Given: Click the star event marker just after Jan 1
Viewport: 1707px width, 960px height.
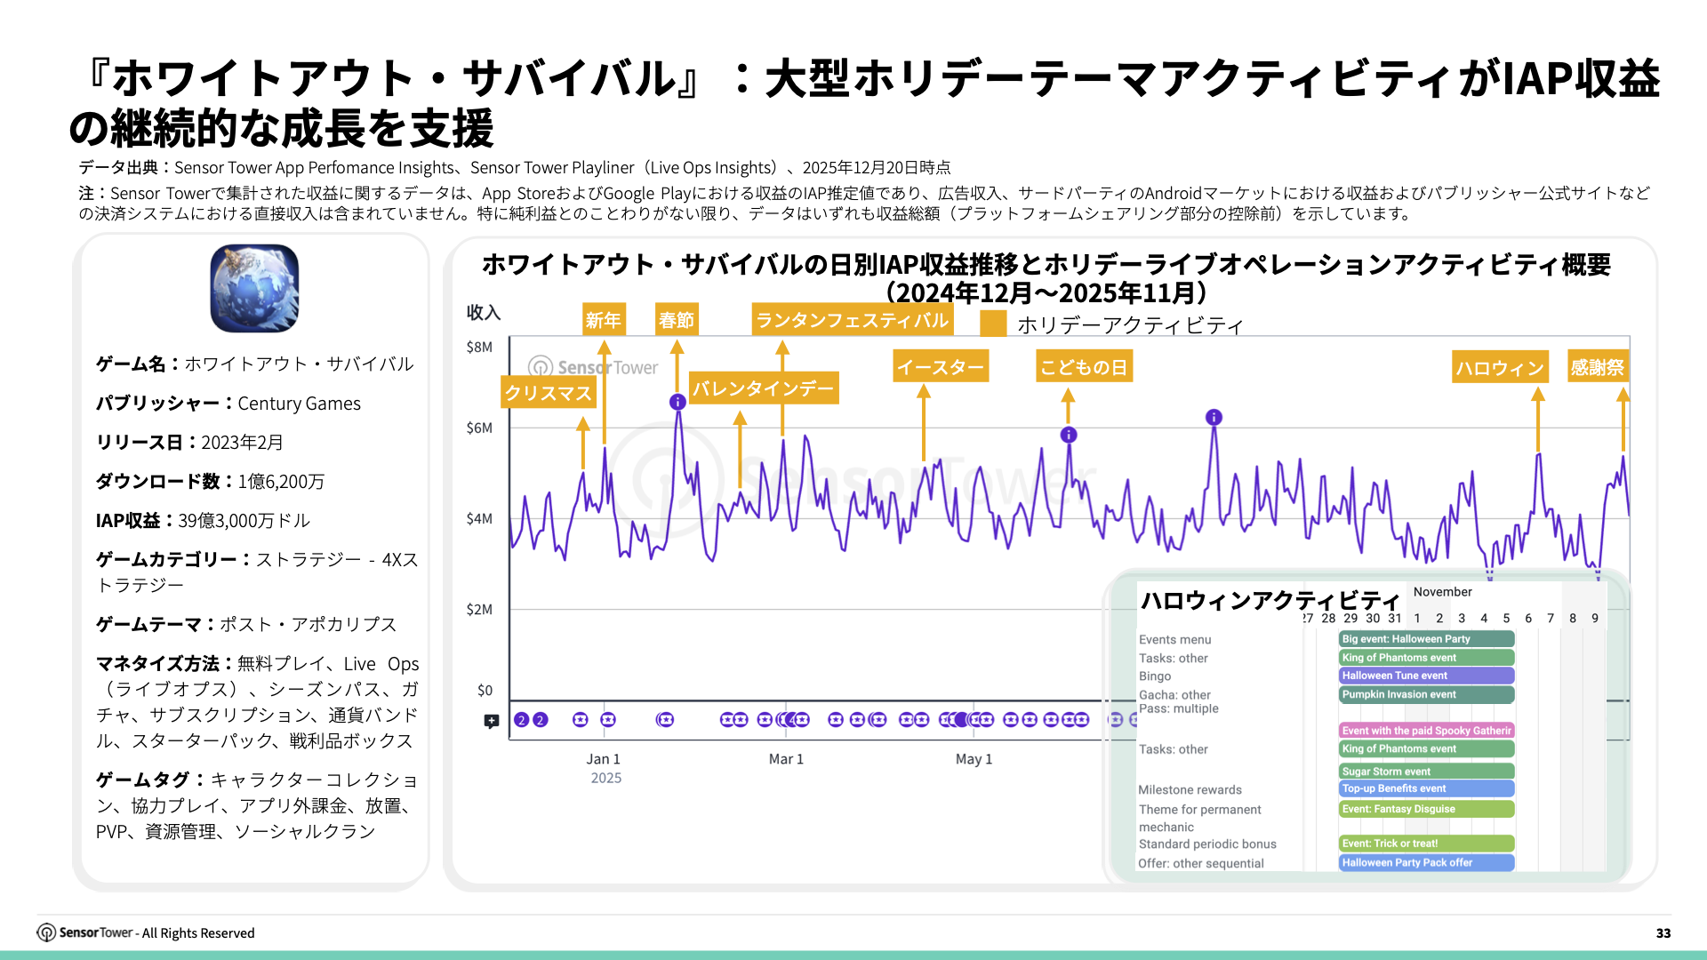Looking at the screenshot, I should (608, 720).
